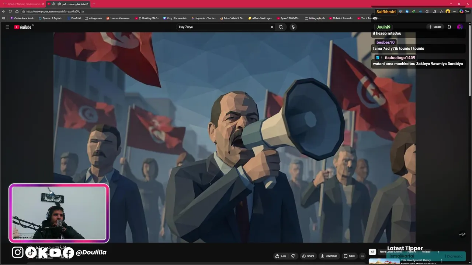This screenshot has height=265, width=472.
Task: Select the Related filter chip
Action: point(426,252)
